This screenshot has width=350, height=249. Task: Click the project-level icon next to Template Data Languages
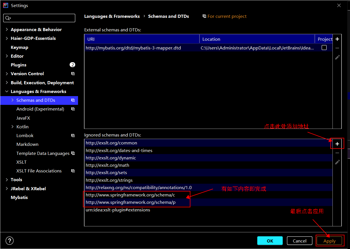click(73, 153)
